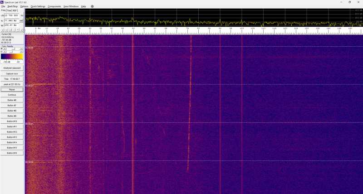Viewport: 363px width, 194px height.
Task: Switch to the Freq tab
Action: 4,10
